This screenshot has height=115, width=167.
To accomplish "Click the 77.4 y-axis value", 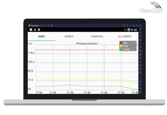I will click(30, 80).
